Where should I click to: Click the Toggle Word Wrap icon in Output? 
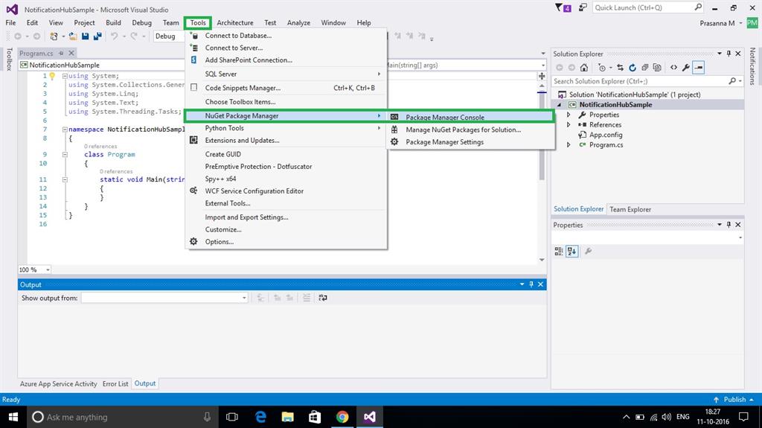323,298
